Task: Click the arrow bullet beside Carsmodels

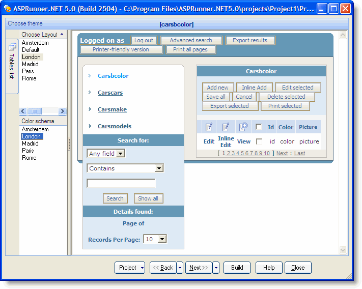Action: coord(90,126)
